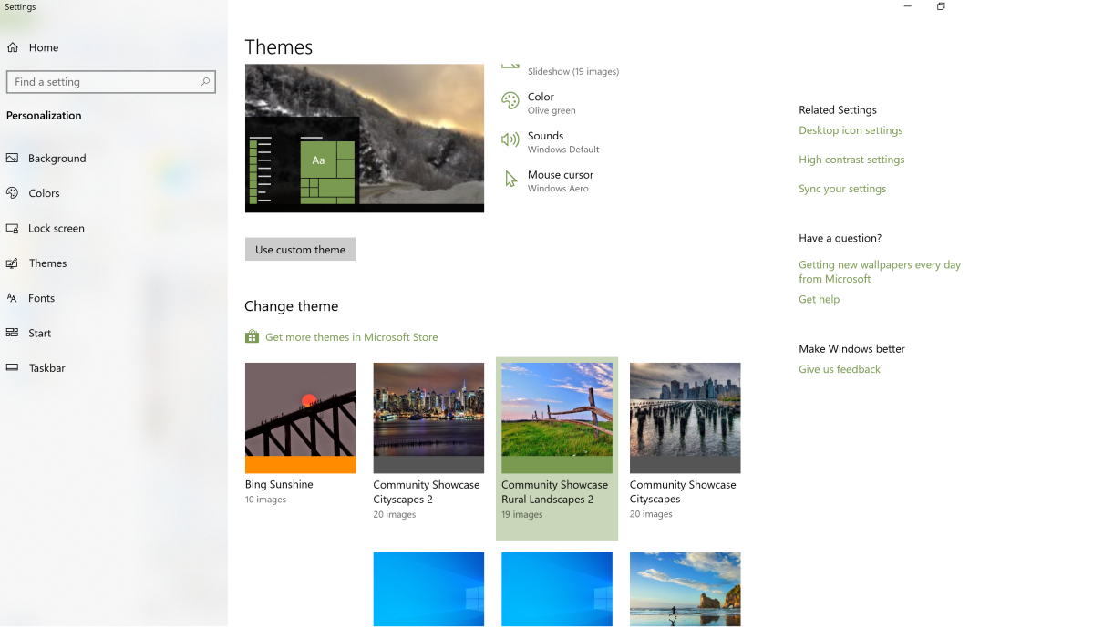This screenshot has height=629, width=1093.
Task: Open Get more themes in Microsoft Store
Action: point(351,337)
